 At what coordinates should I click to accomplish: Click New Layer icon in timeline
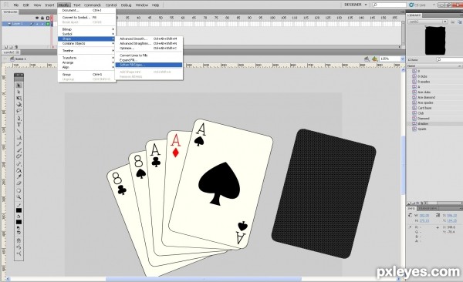pos(6,47)
